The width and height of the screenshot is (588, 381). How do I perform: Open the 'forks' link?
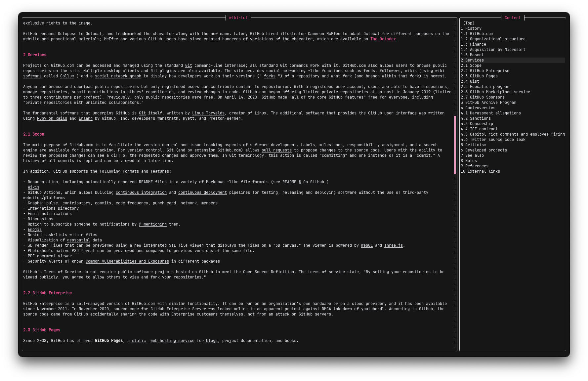point(270,76)
